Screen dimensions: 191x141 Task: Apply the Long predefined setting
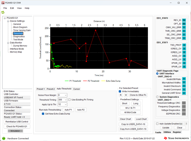[x=136, y=104]
